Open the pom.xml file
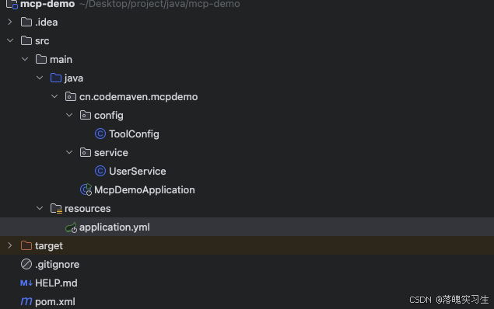This screenshot has width=494, height=309. coord(55,302)
